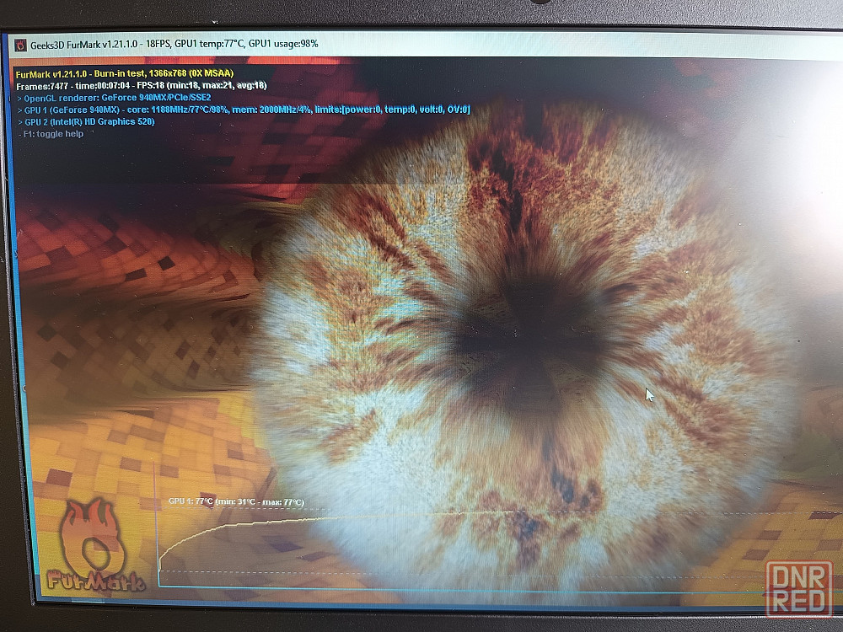
Task: Click the F1: toggle help hint
Action: [52, 133]
